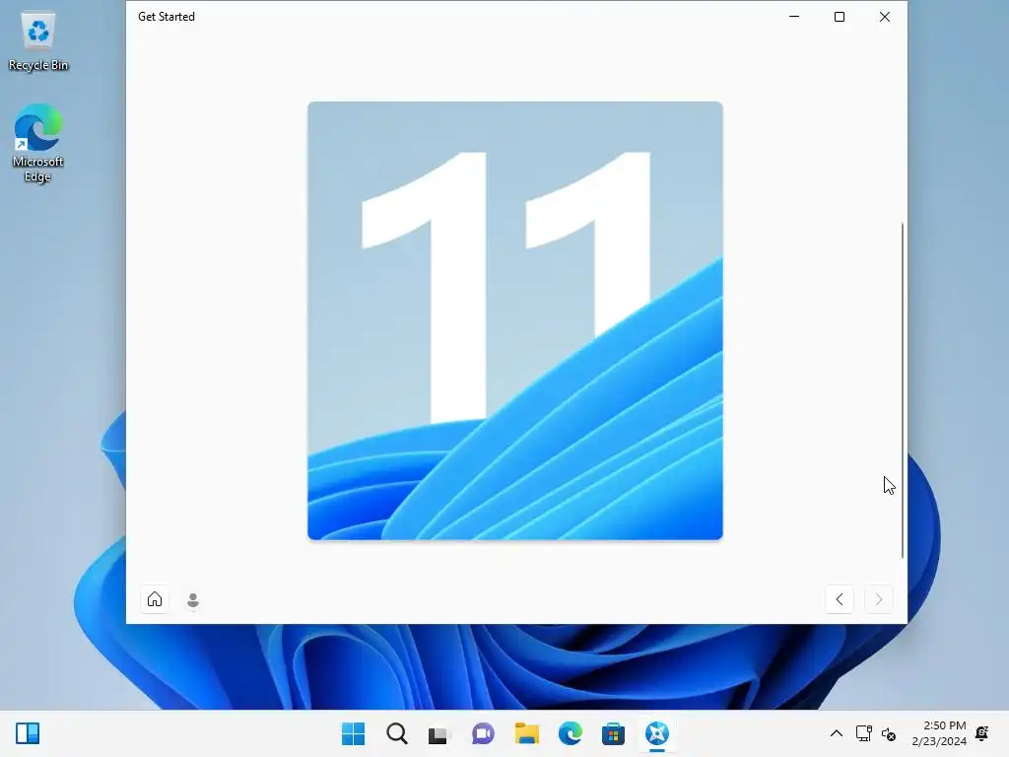Go back with the left chevron button
This screenshot has height=757, width=1009.
840,599
